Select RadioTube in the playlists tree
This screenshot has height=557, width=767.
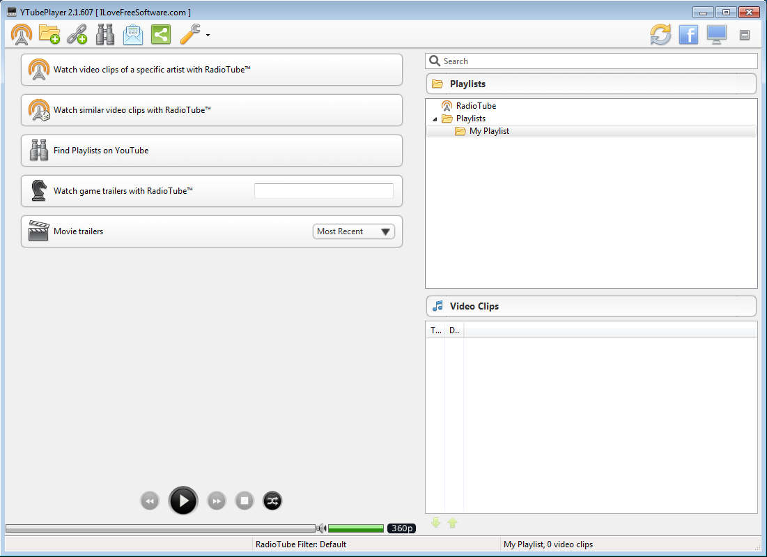pos(476,106)
